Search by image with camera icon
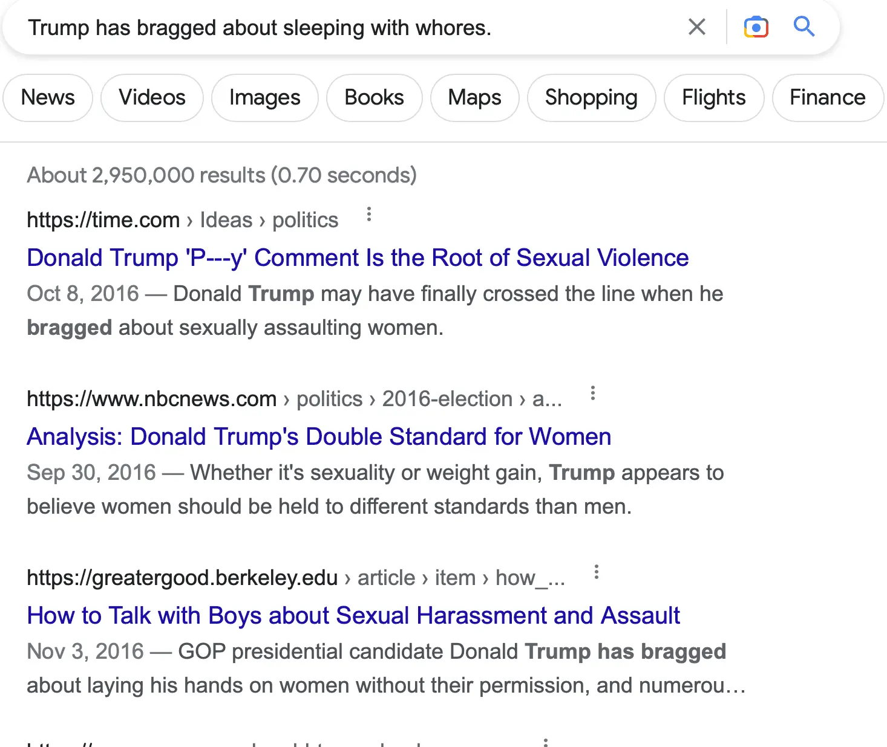887x747 pixels. [x=756, y=27]
